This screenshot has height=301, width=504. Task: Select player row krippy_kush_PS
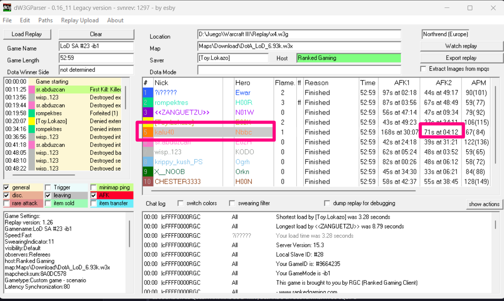(x=317, y=162)
